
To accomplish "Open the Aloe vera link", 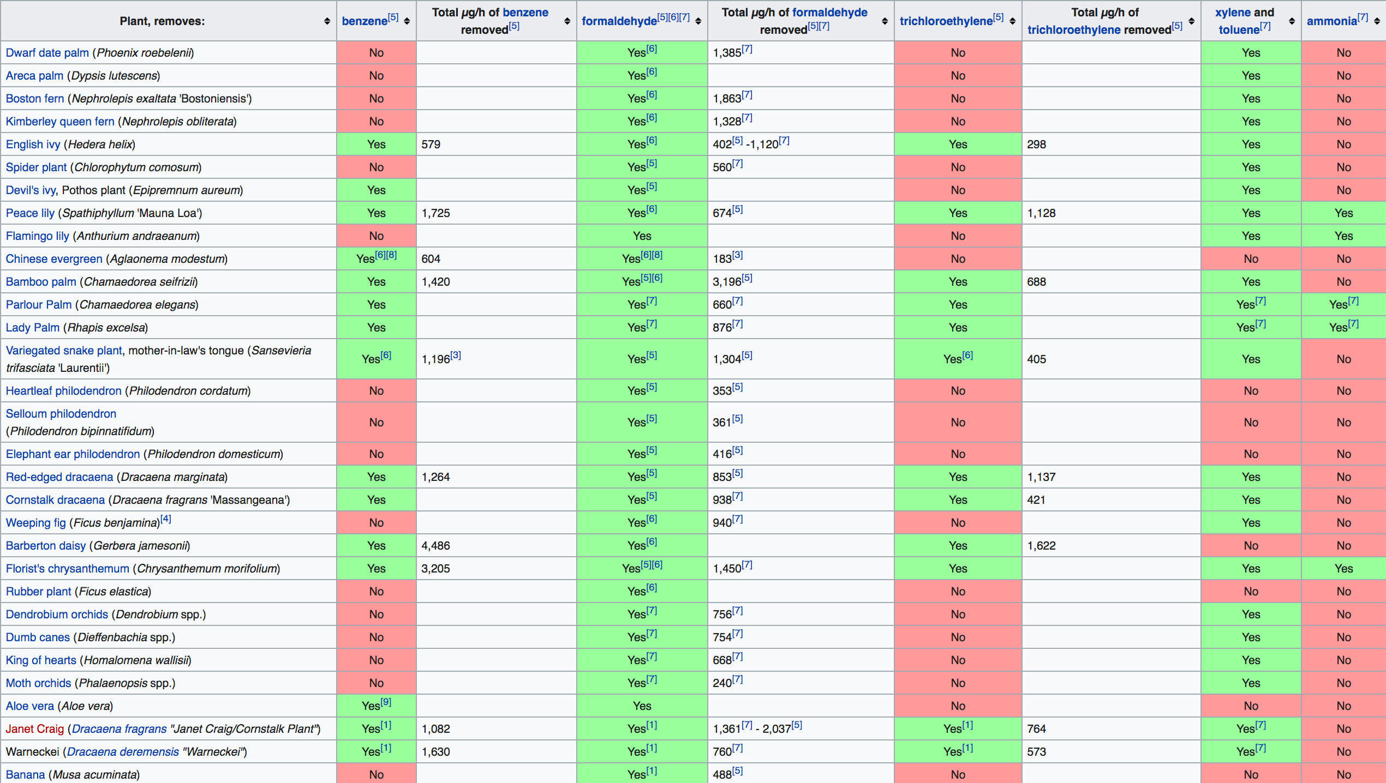I will click(x=30, y=706).
